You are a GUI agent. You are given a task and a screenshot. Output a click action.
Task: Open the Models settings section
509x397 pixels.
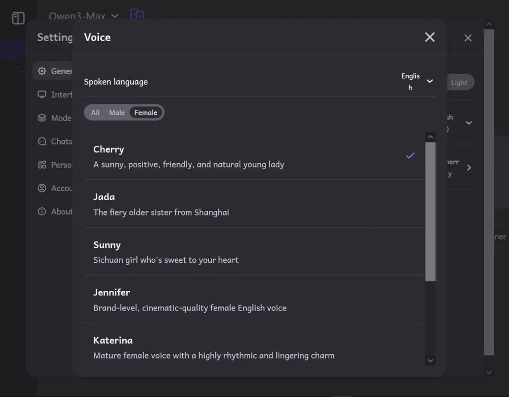click(x=53, y=117)
